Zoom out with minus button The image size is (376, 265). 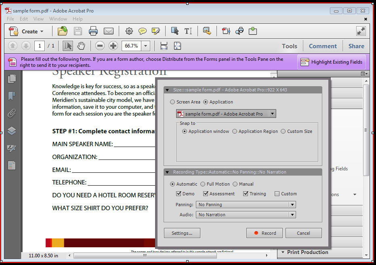coord(100,46)
